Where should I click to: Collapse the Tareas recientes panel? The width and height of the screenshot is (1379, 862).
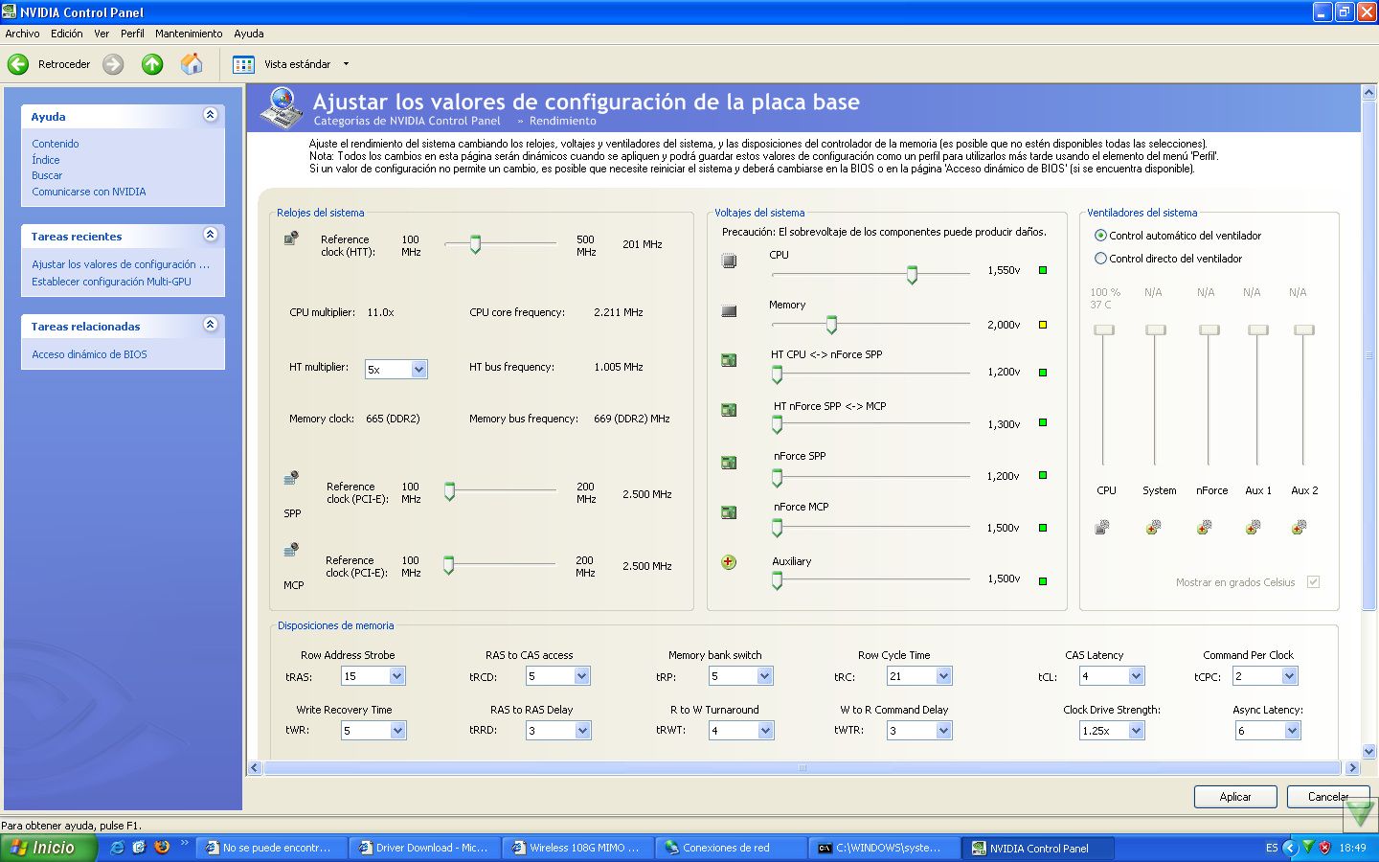click(210, 235)
